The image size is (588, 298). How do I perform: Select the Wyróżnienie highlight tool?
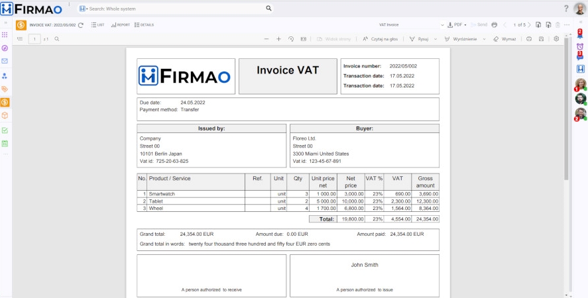click(461, 38)
